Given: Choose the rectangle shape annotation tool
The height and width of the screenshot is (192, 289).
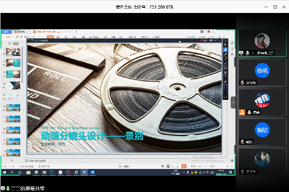Looking at the screenshot, I should tap(225, 68).
